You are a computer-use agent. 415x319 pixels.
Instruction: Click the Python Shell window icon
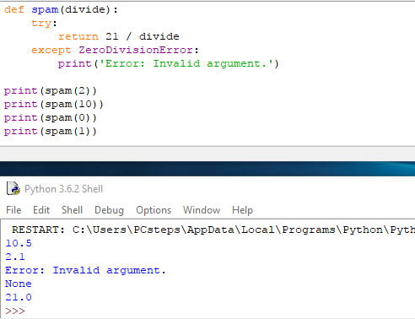pyautogui.click(x=13, y=188)
